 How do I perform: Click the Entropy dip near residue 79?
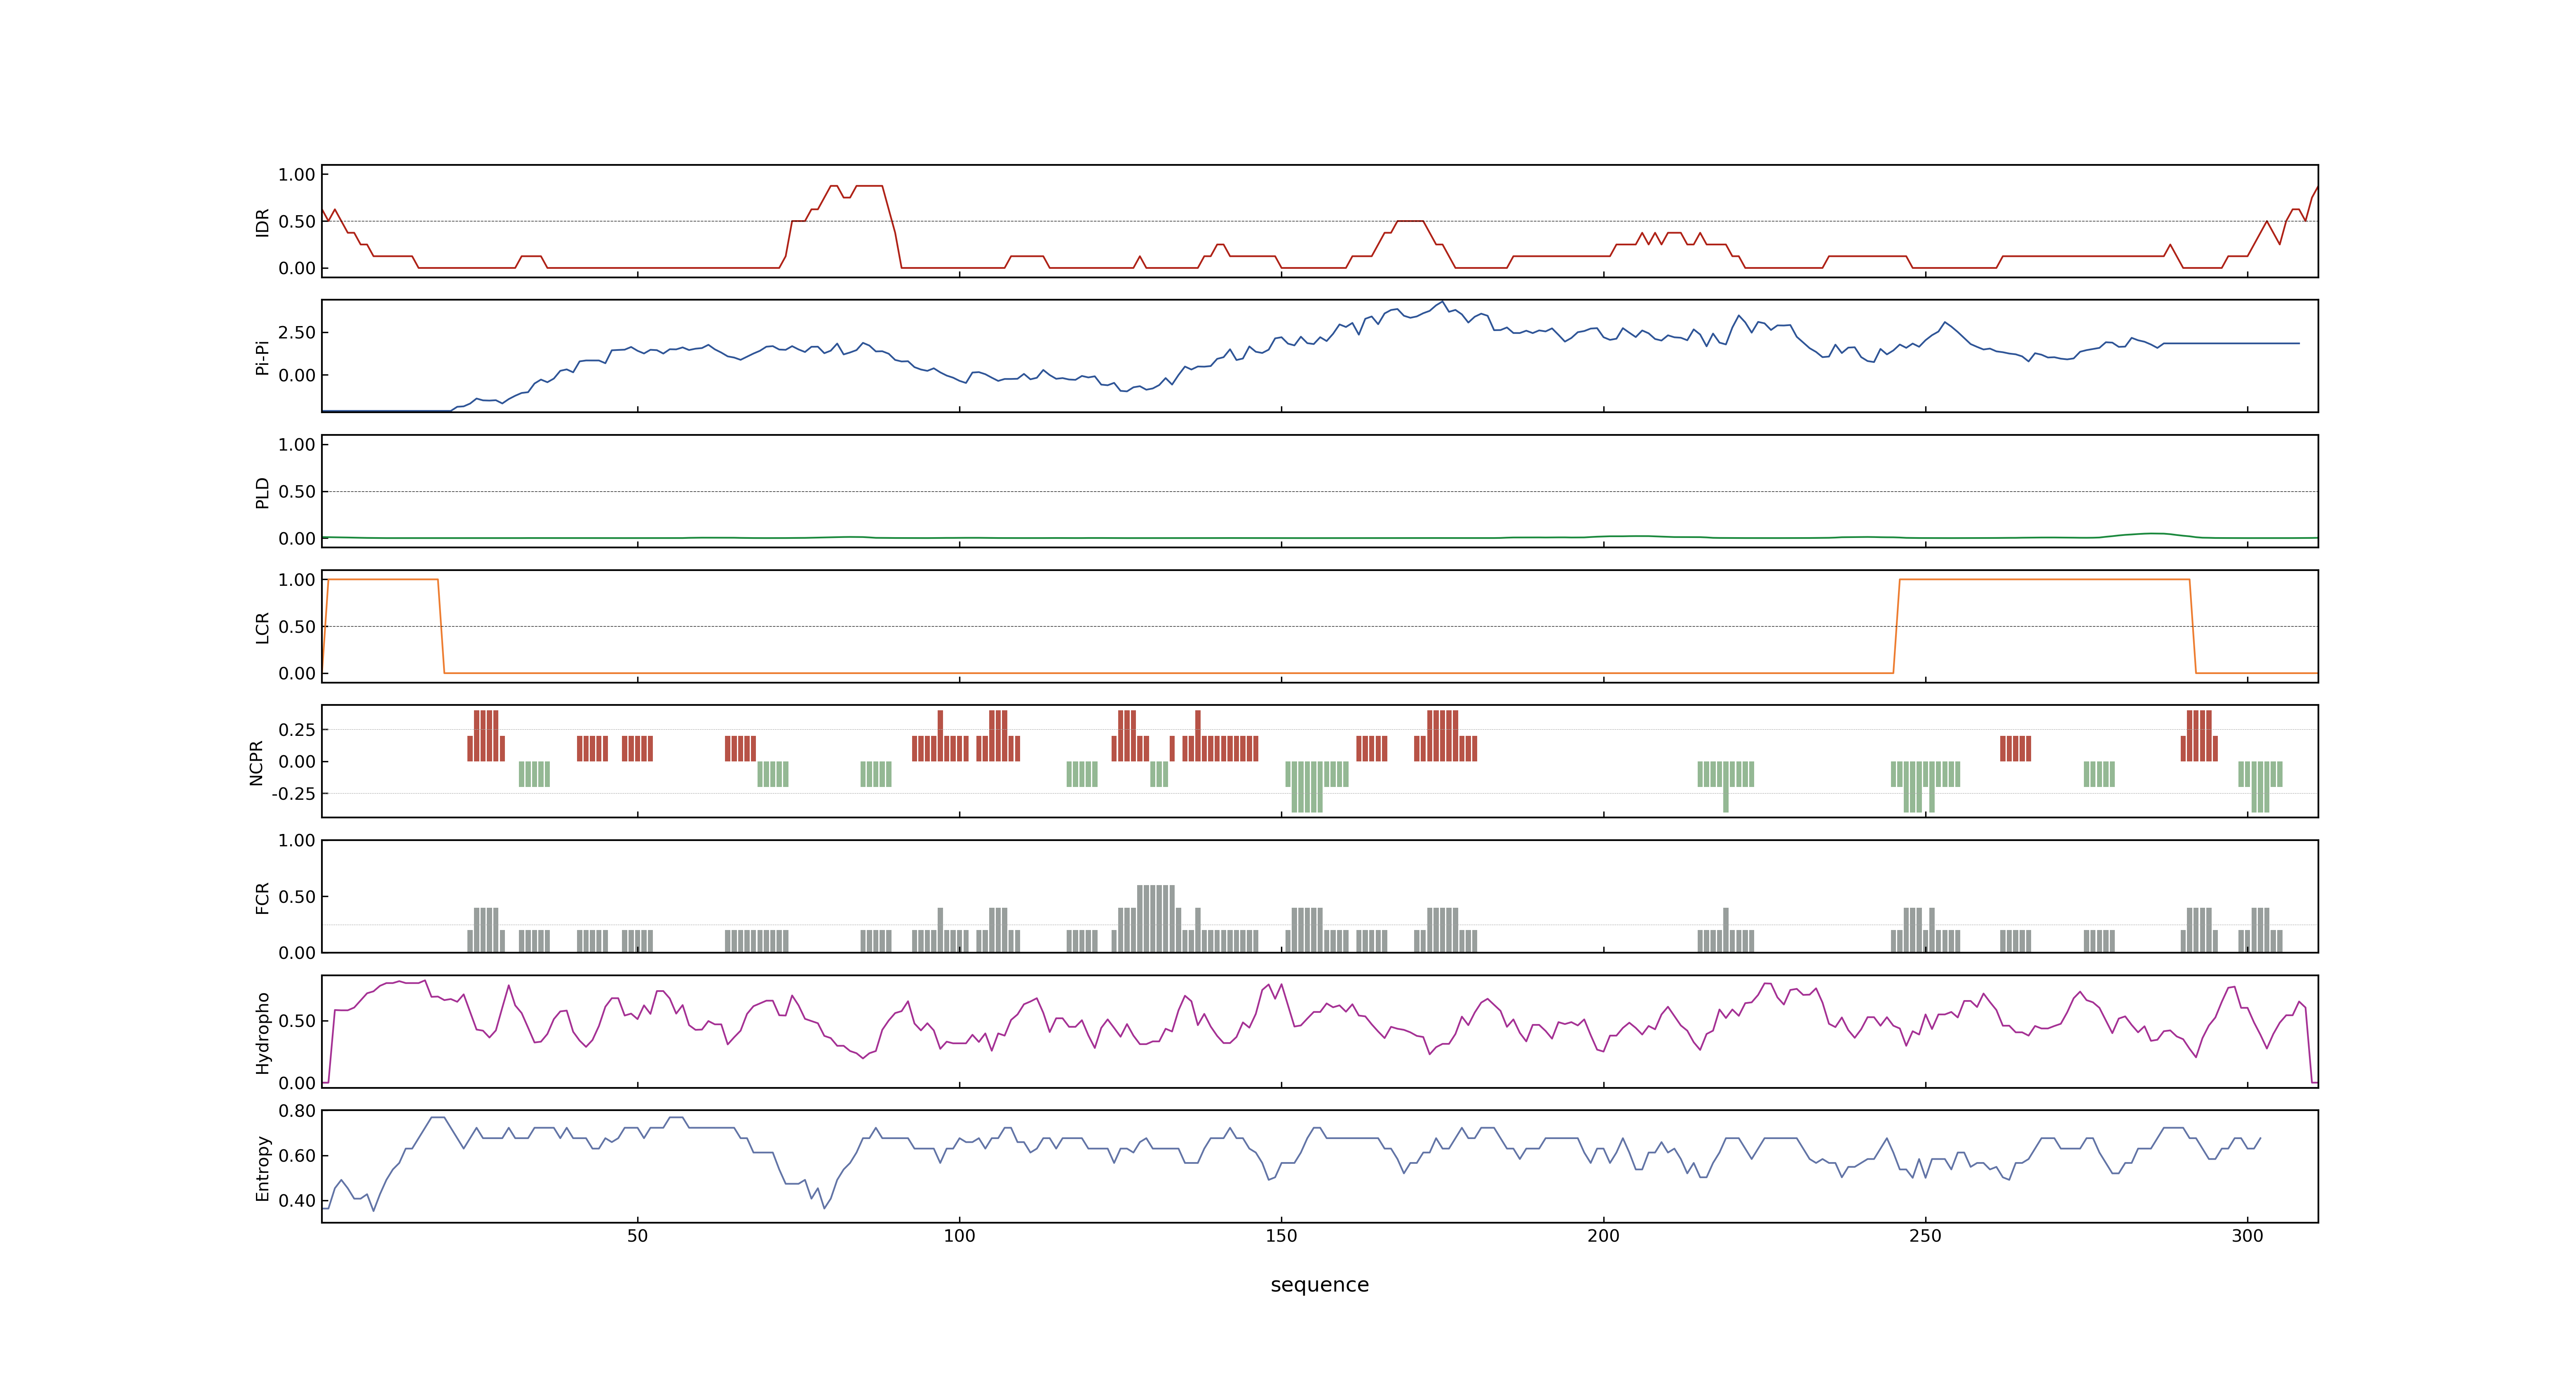pos(824,1207)
